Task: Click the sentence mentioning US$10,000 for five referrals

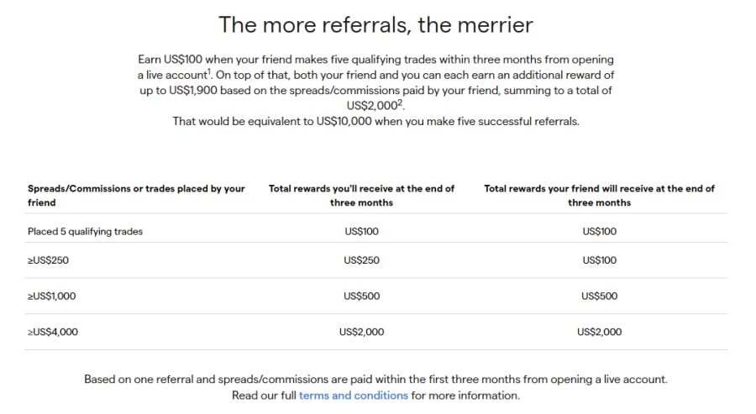Action: 376,121
